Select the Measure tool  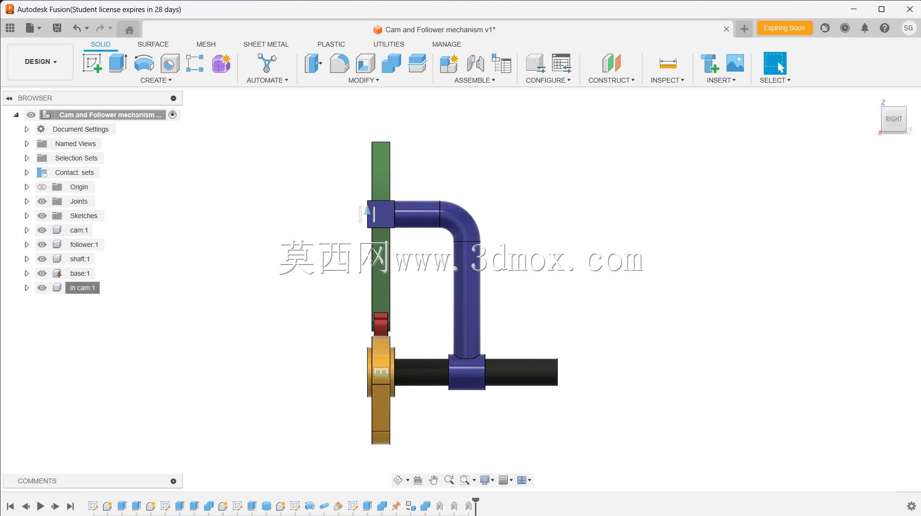click(x=668, y=63)
